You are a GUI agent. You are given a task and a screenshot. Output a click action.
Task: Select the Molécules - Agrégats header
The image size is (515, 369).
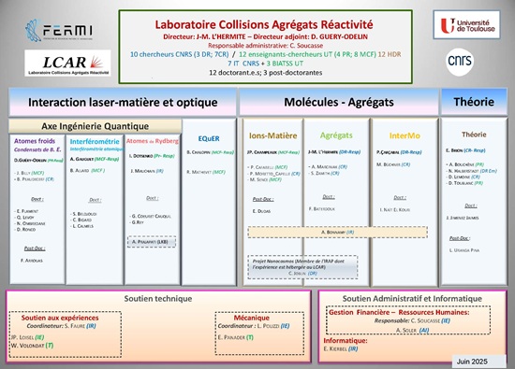339,102
